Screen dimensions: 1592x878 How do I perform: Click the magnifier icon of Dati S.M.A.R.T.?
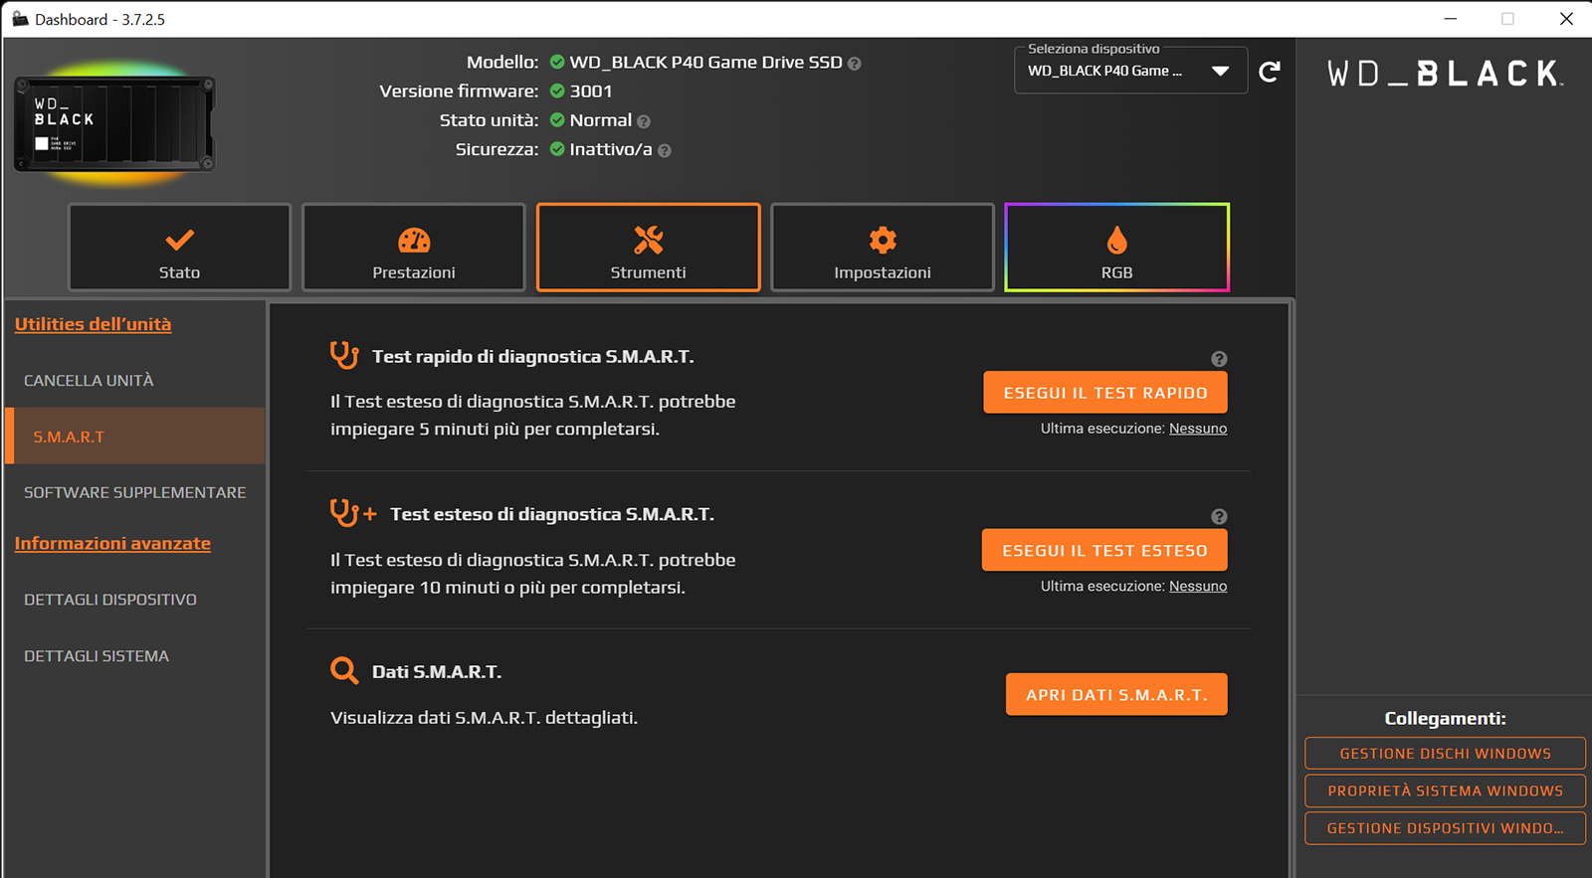[344, 670]
